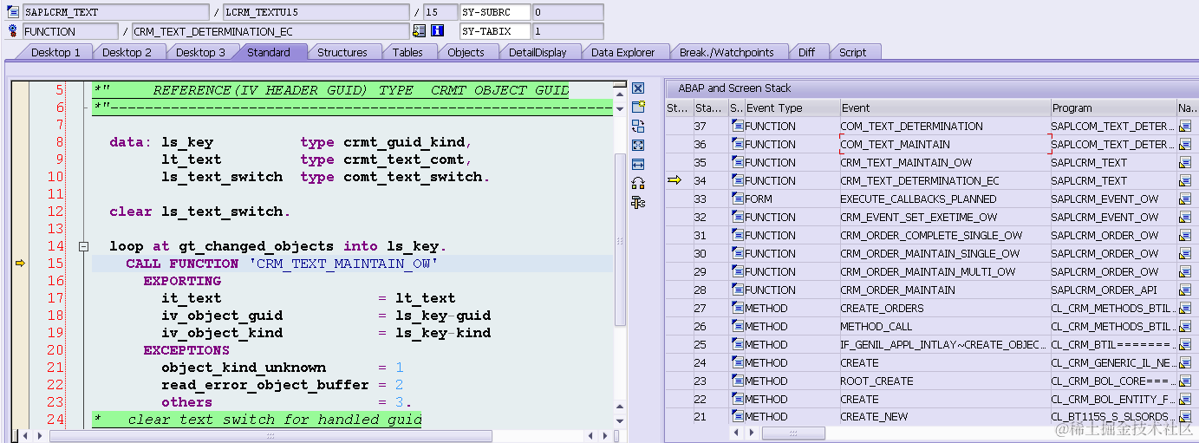Viewport: 1199px width, 443px height.
Task: Click the Replace Tool icon in vertical toolbar
Action: click(x=638, y=127)
